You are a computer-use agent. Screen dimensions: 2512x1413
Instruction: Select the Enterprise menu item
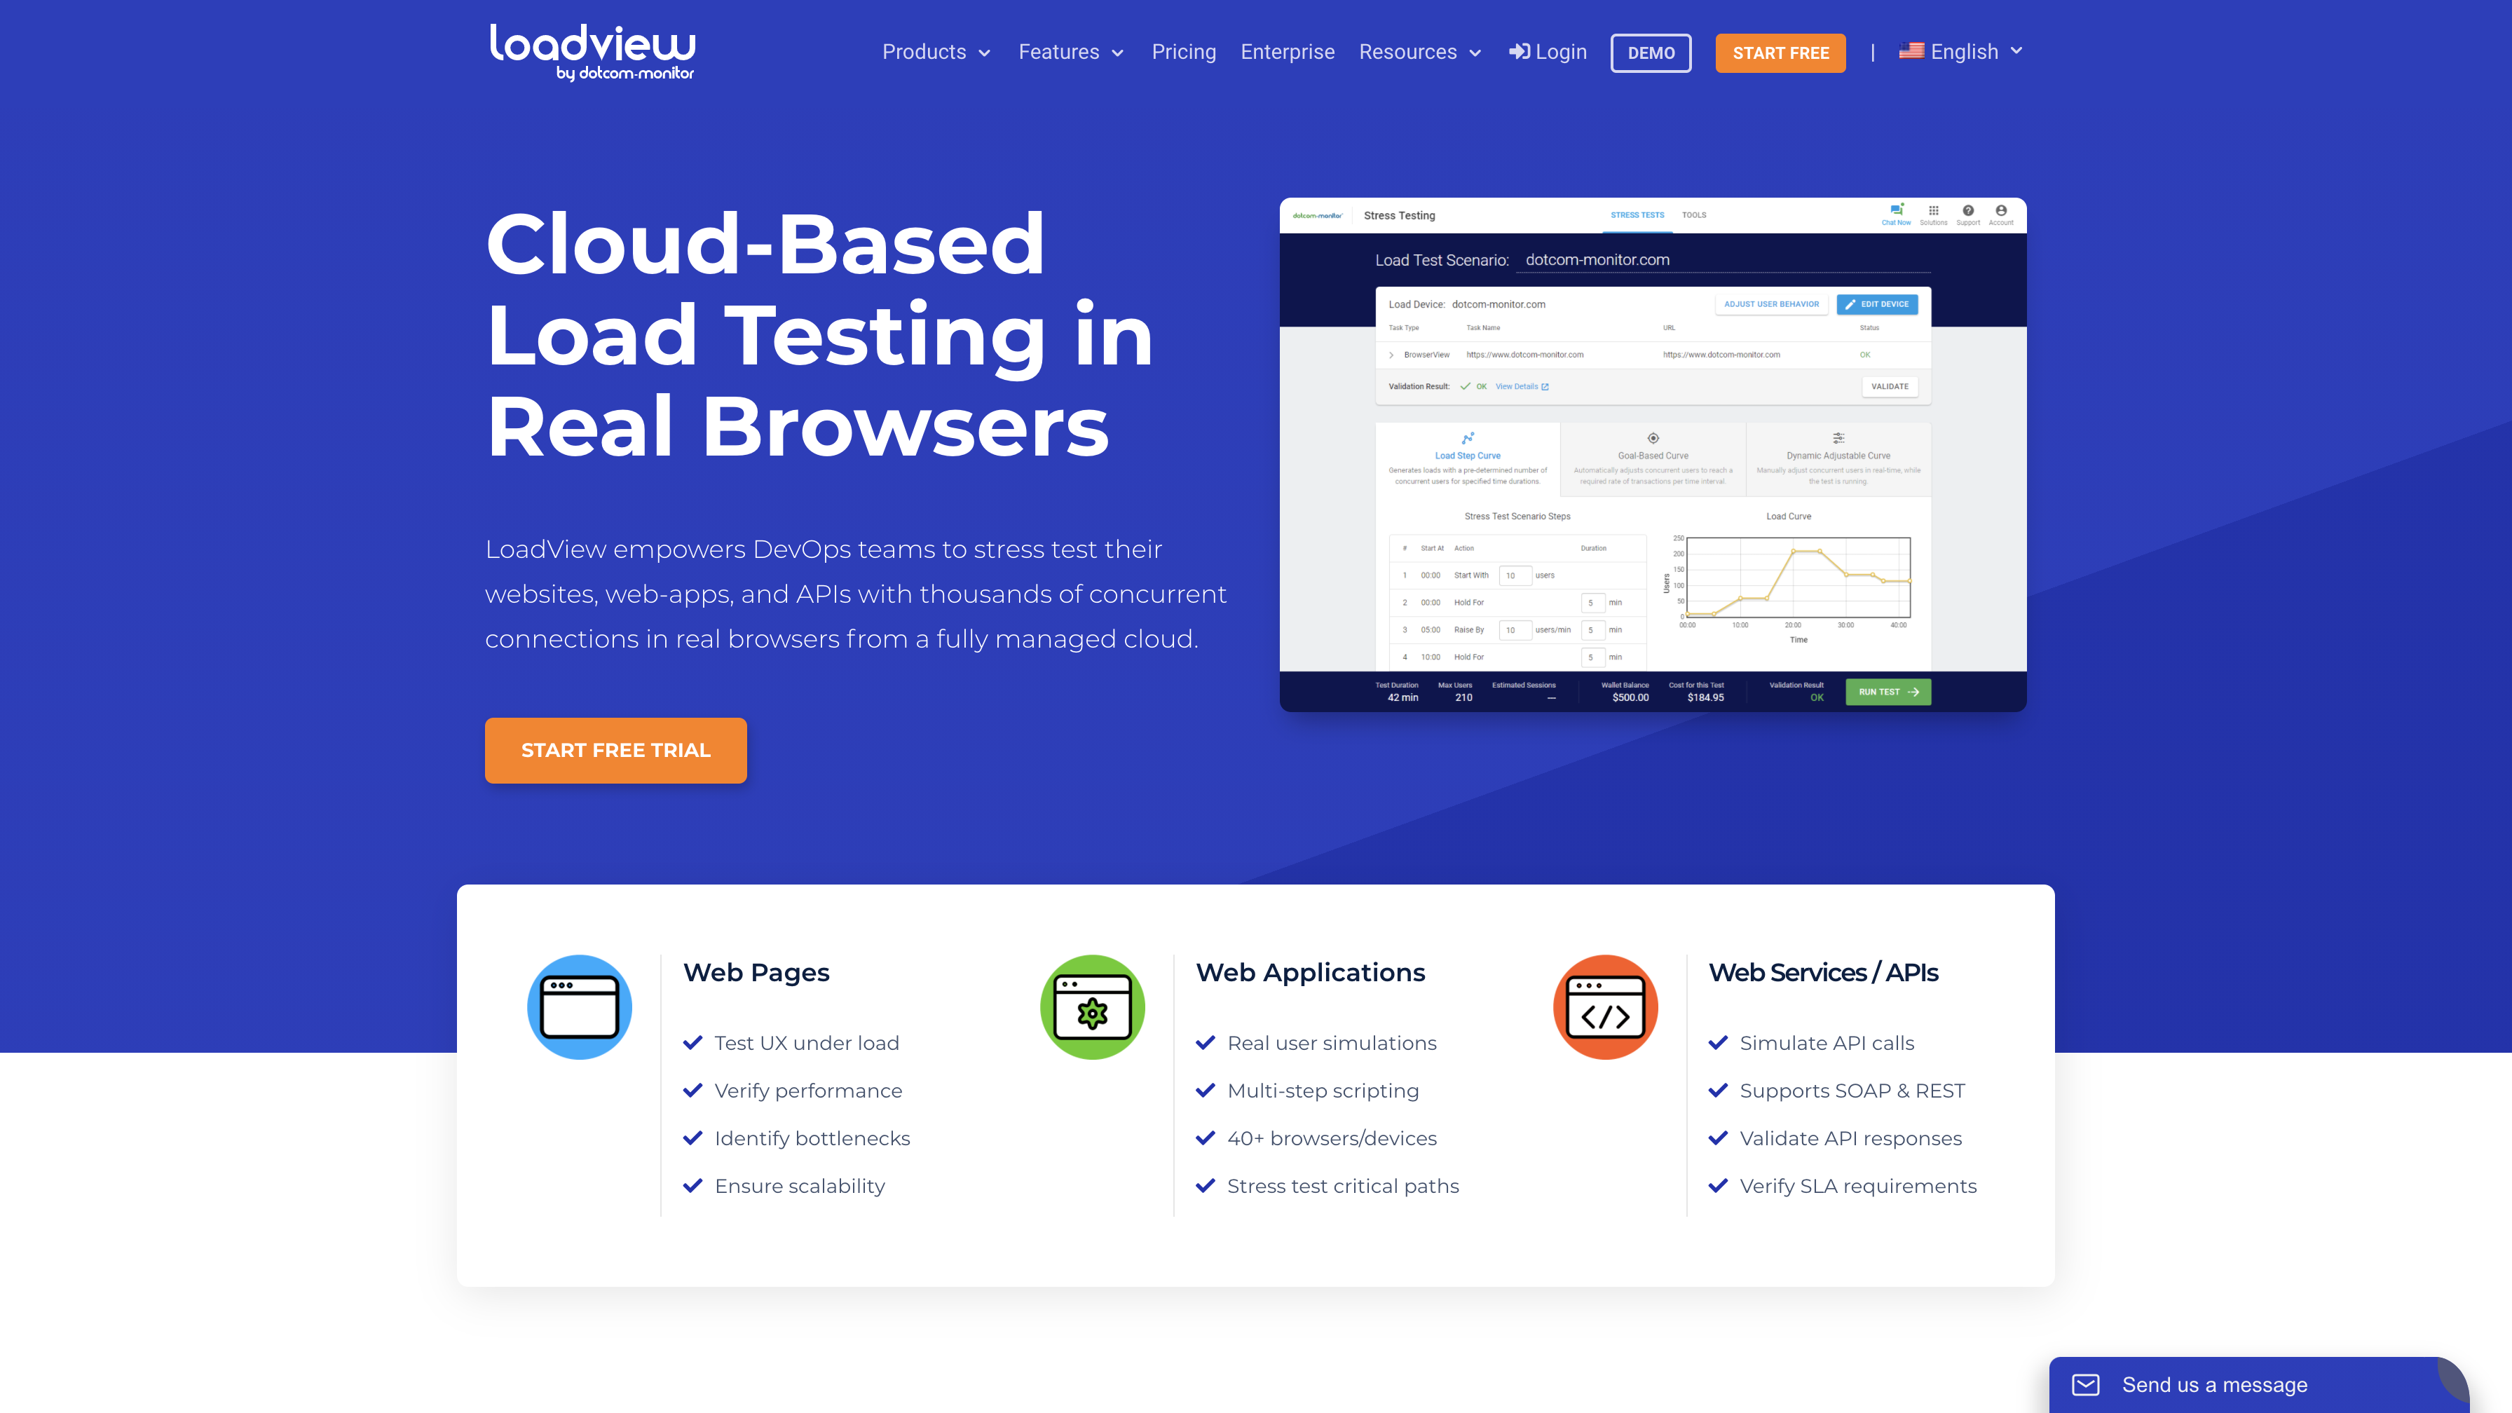point(1287,52)
